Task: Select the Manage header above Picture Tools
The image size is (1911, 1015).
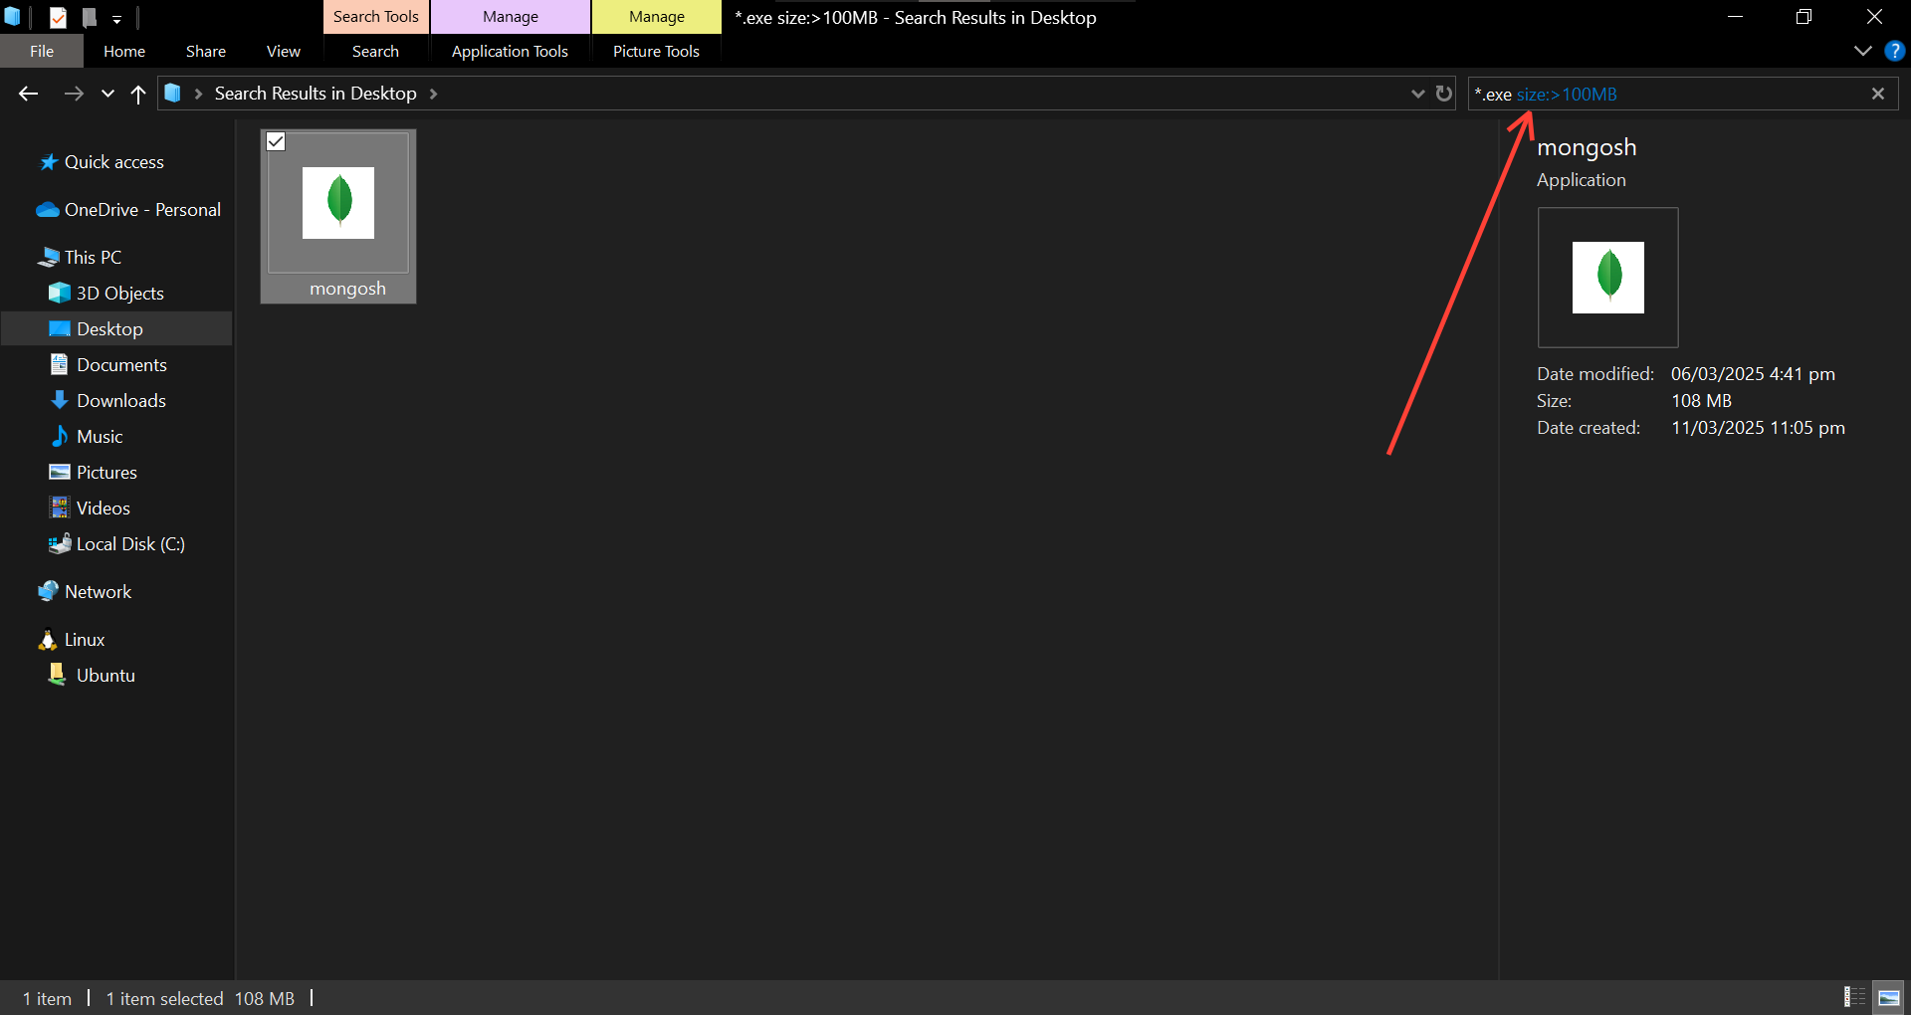Action: [x=657, y=17]
